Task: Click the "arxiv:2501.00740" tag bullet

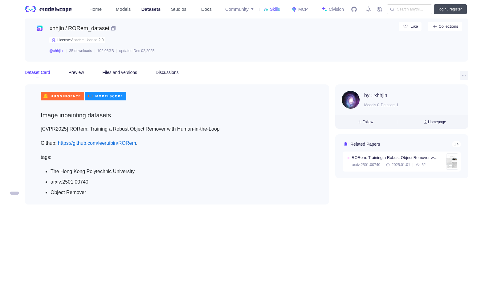Action: [69, 182]
